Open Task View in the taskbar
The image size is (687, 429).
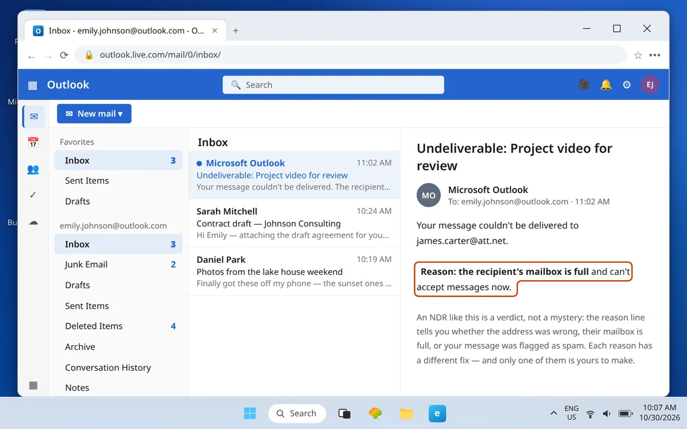point(344,413)
